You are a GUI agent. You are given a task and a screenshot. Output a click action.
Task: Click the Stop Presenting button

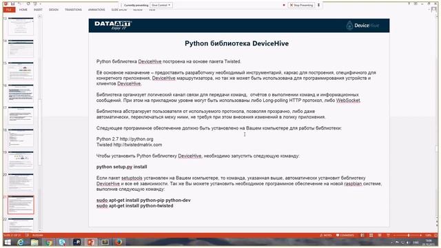301,5
